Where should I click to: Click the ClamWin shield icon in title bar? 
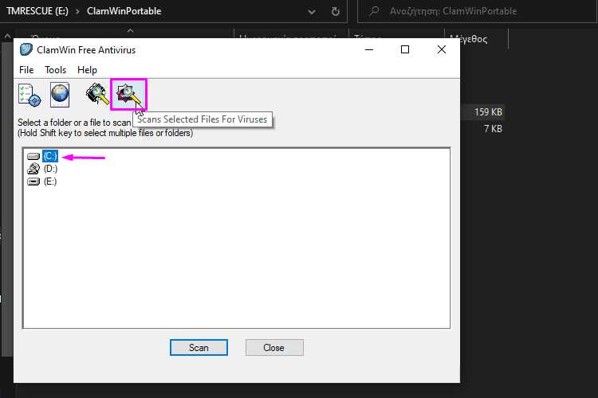pos(26,50)
